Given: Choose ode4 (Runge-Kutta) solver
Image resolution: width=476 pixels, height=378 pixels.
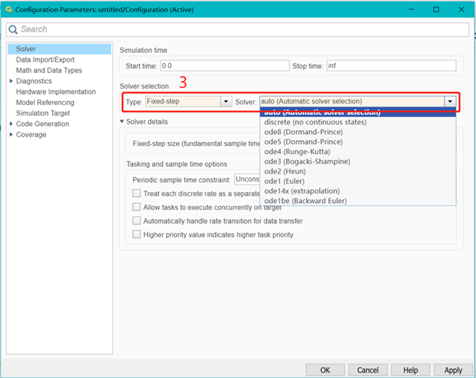Looking at the screenshot, I should tap(358, 151).
